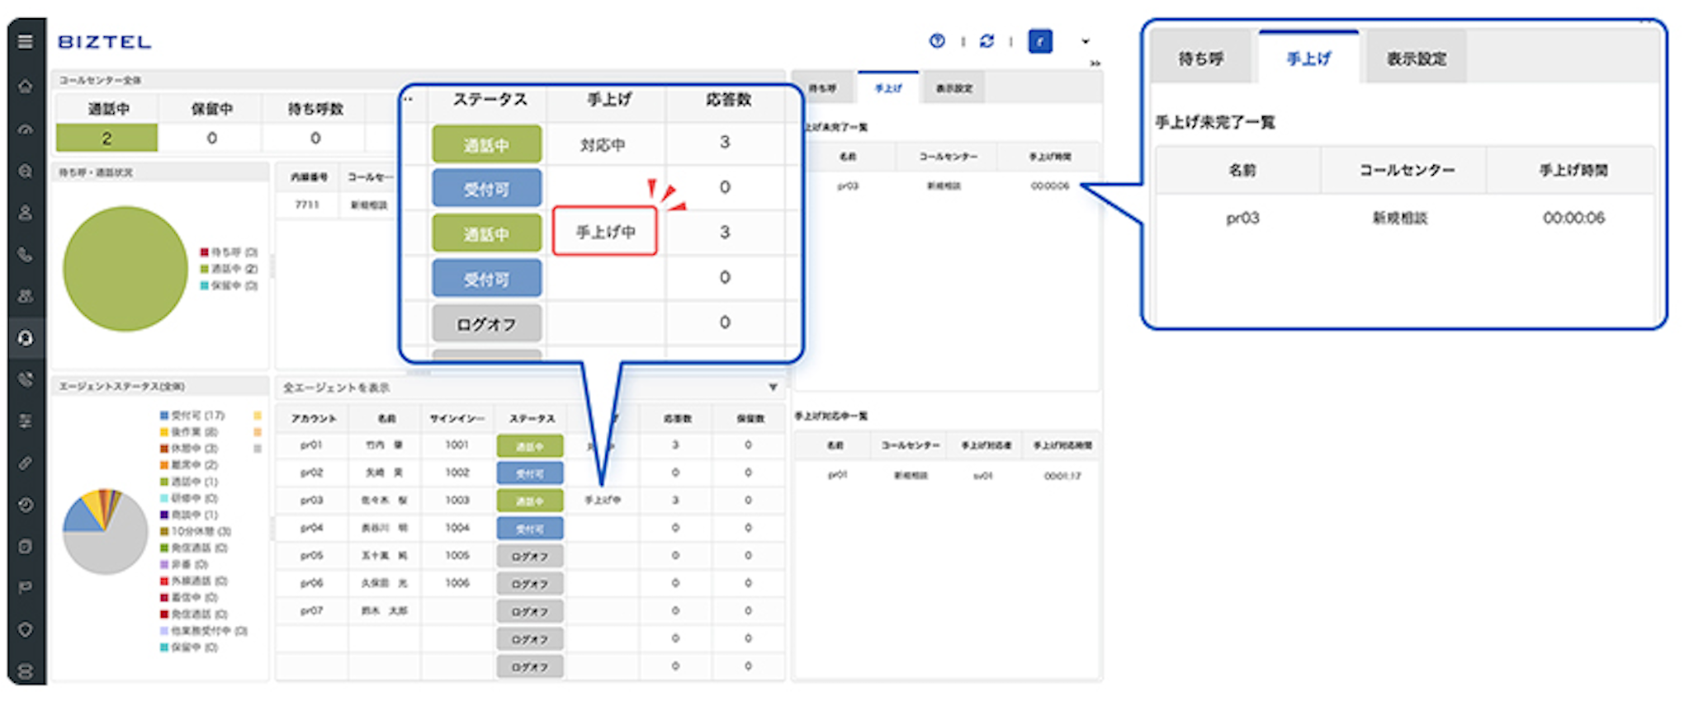Open the history clock icon in the sidebar

pos(26,505)
